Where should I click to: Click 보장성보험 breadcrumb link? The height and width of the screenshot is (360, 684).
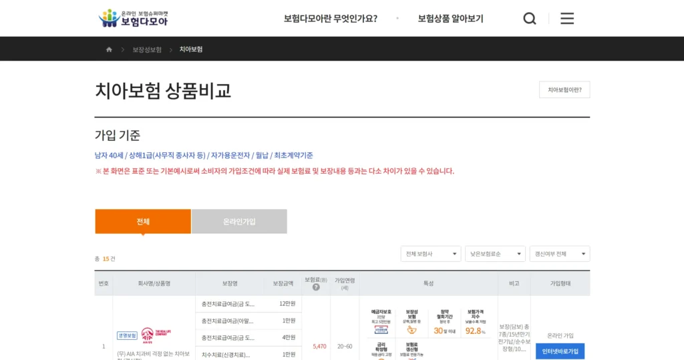pos(147,49)
